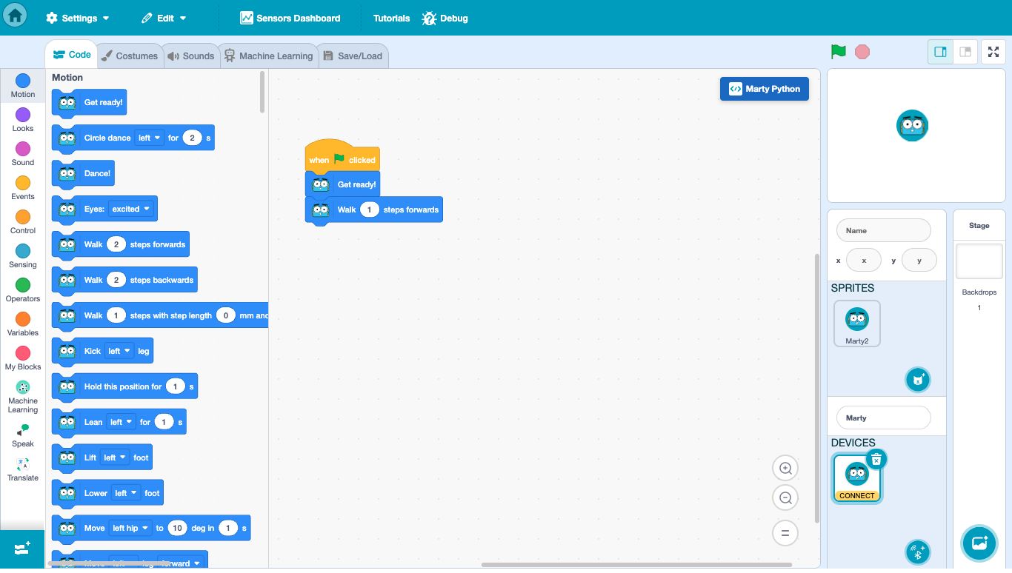Open the add extension button
The image size is (1012, 573).
click(22, 549)
